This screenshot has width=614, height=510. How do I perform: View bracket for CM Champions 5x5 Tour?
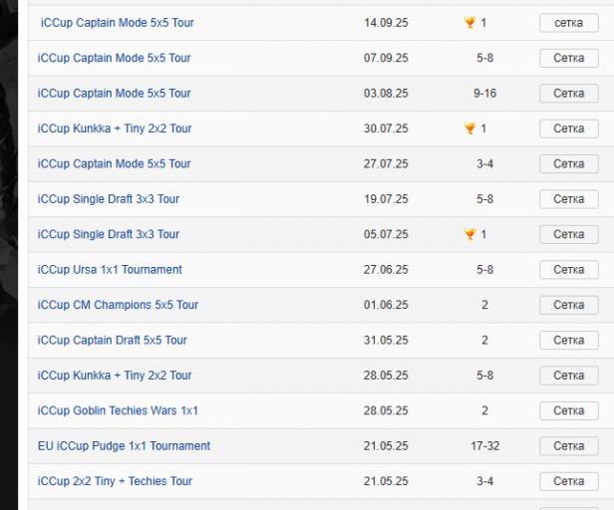568,305
